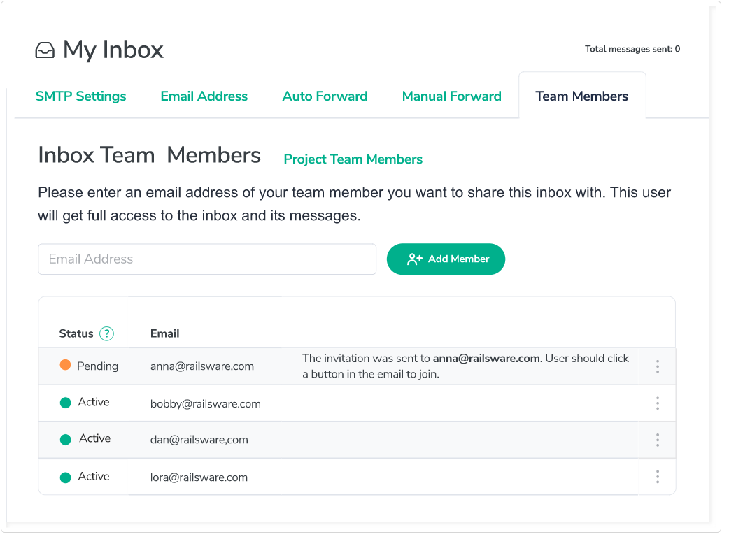This screenshot has height=539, width=736.
Task: Open the kebab menu for dan@railsware,com row
Action: (658, 440)
